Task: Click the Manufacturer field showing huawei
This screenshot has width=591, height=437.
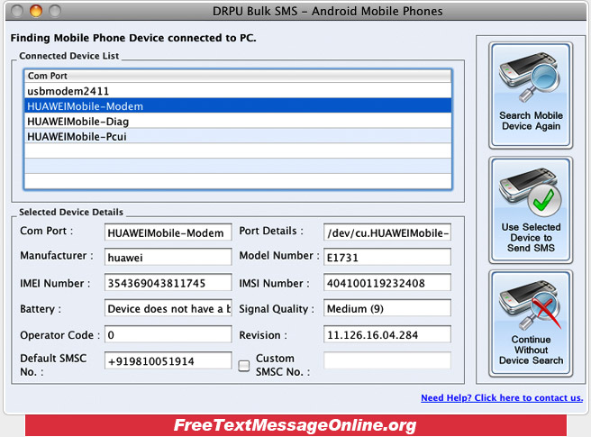Action: click(x=168, y=257)
